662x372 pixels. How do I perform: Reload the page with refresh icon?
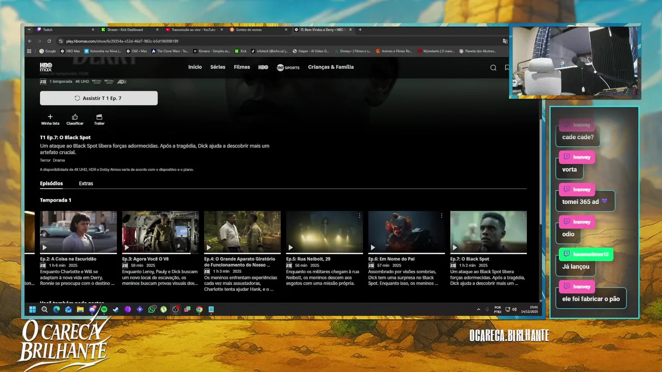tap(49, 41)
